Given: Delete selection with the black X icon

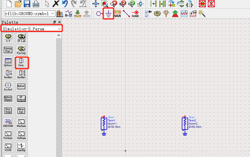Looking at the screenshot, I should [56, 4].
